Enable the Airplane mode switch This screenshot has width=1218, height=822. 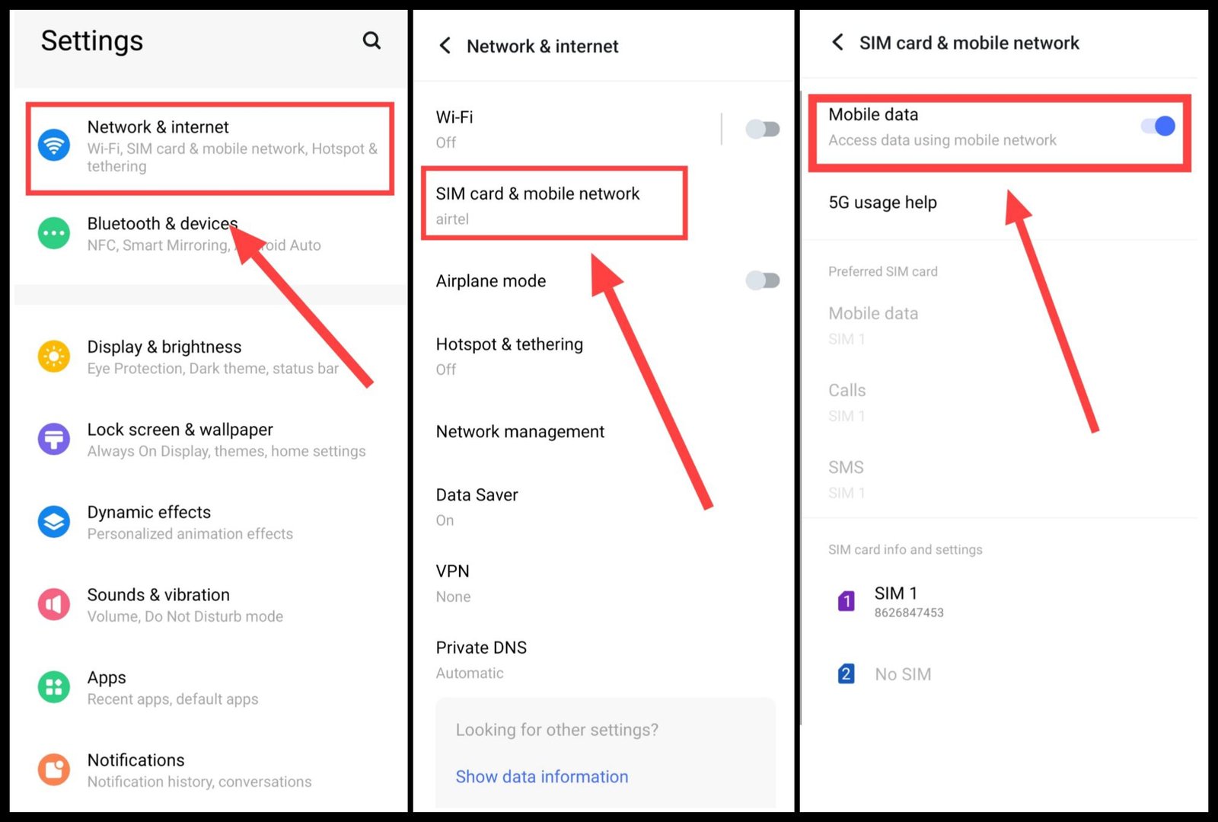point(763,280)
